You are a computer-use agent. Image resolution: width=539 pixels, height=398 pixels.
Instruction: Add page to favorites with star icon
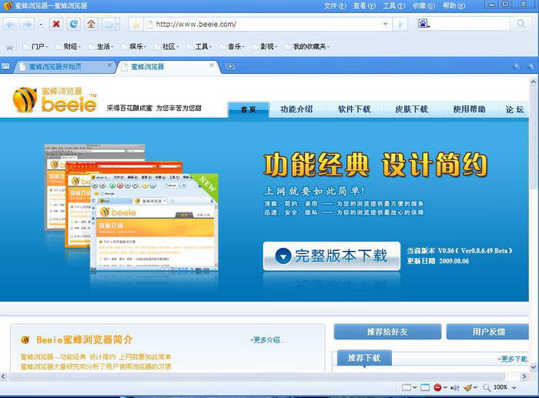(136, 25)
